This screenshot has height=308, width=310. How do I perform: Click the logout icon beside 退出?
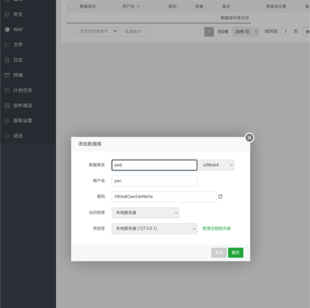tap(7, 136)
